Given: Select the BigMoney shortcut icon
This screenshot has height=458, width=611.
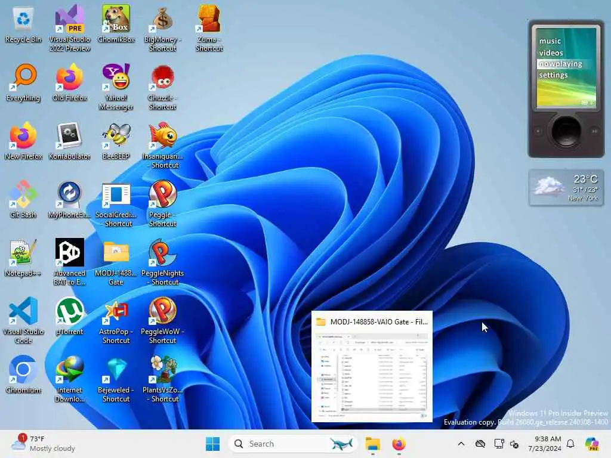Looking at the screenshot, I should point(162,29).
